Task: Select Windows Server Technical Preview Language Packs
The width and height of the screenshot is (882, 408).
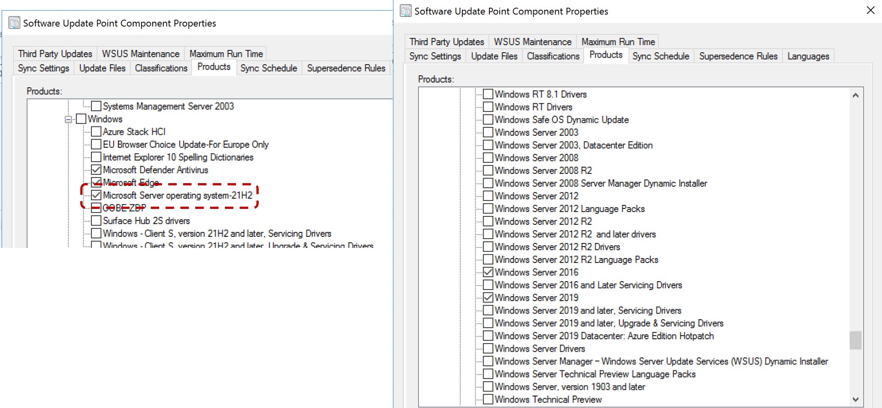Action: [595, 374]
